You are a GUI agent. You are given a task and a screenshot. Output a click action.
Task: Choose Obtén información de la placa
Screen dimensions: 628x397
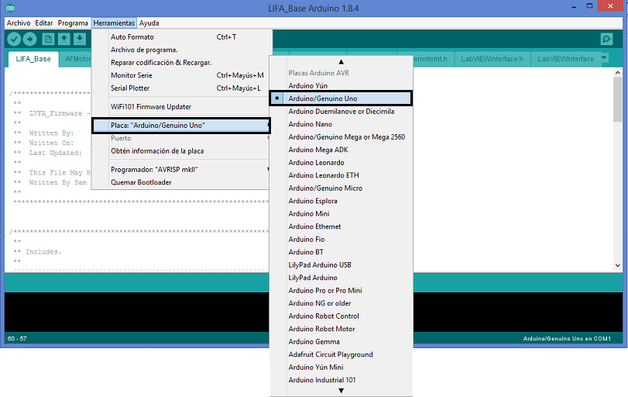tap(181, 151)
